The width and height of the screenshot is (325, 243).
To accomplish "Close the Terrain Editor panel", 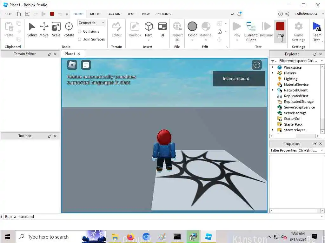I will (55, 54).
